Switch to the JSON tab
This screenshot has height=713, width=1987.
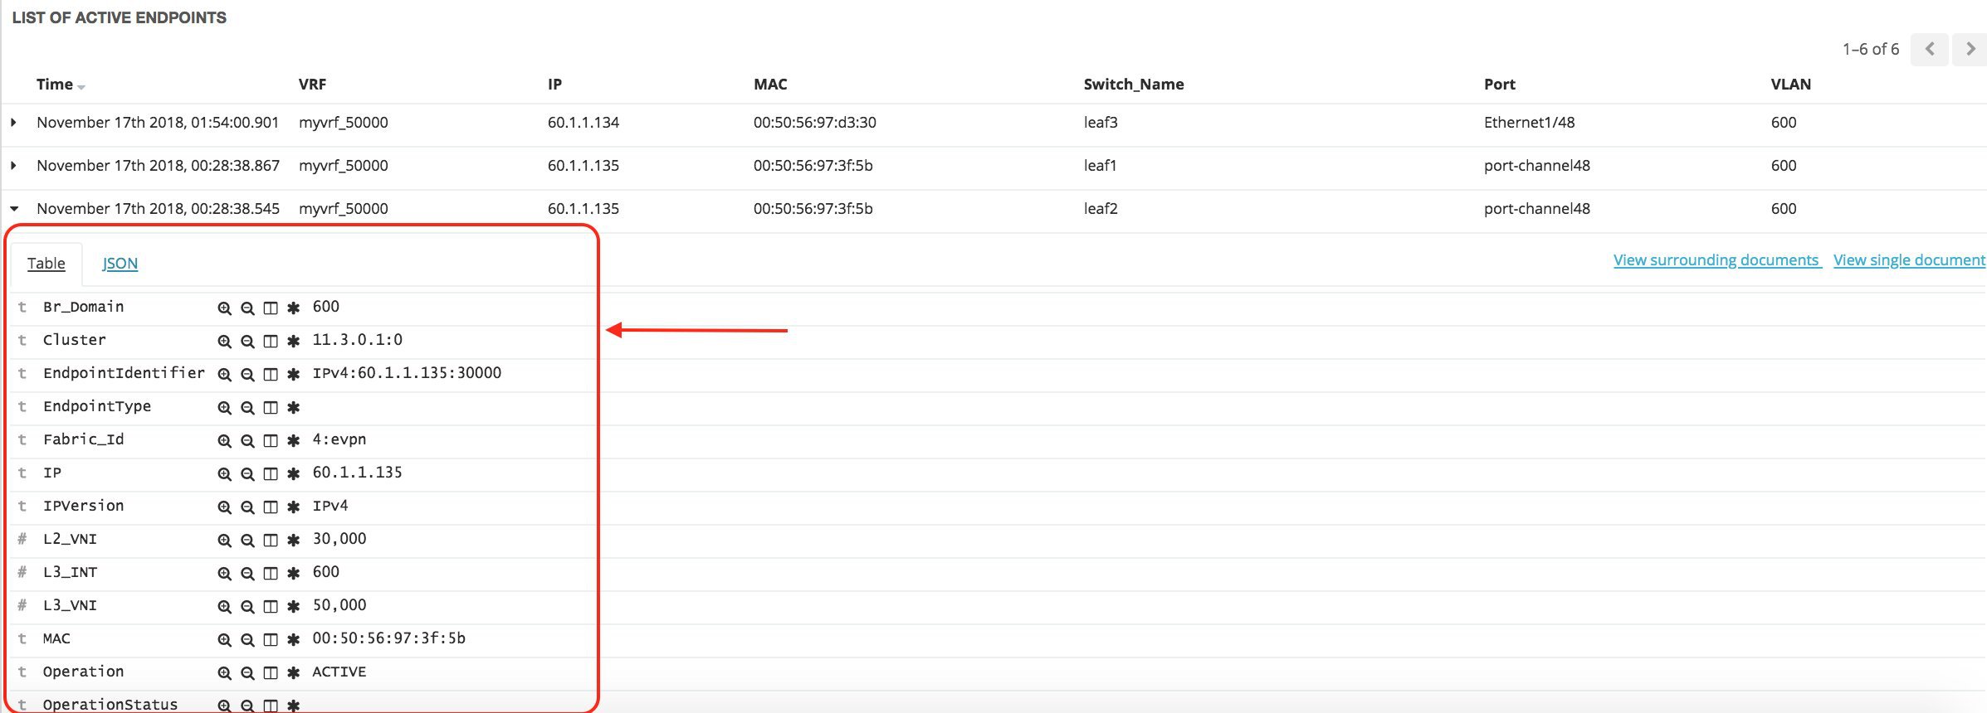click(120, 264)
